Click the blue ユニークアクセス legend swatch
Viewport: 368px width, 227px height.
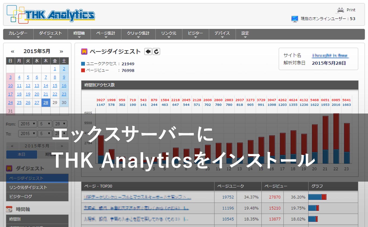[x=83, y=64]
